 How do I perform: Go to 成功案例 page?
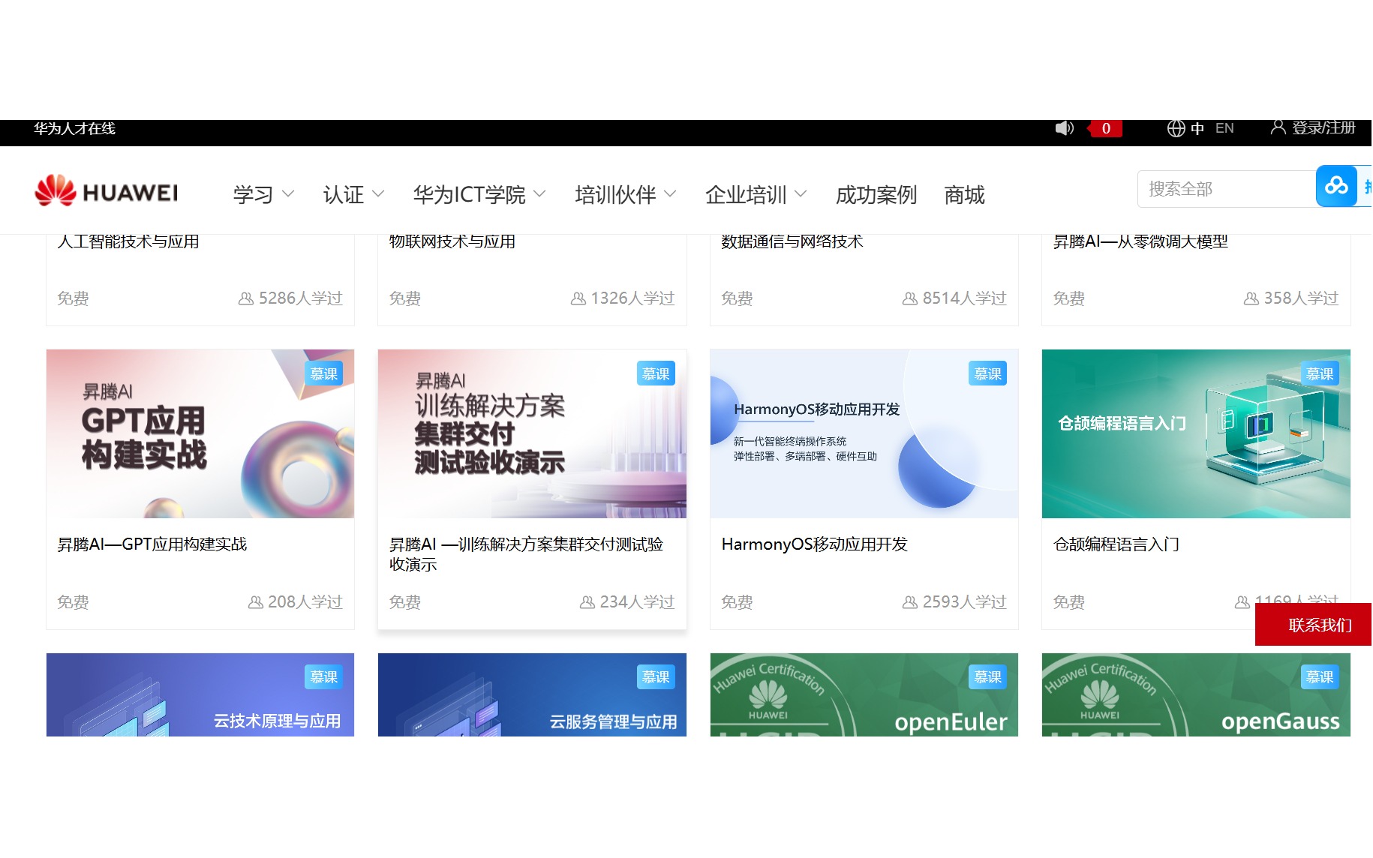point(876,195)
